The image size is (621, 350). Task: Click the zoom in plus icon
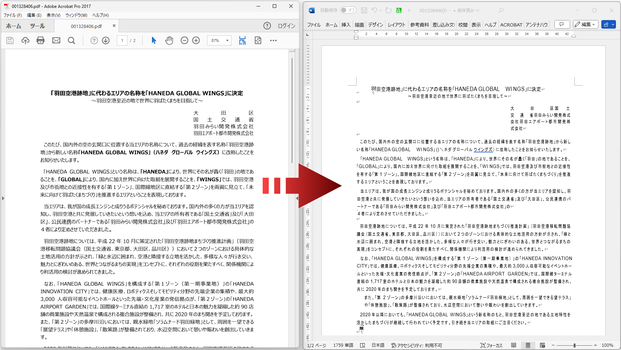click(196, 40)
